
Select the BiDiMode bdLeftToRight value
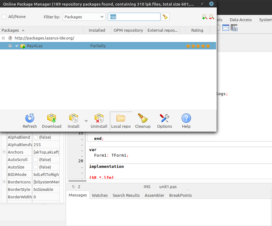pos(46,174)
